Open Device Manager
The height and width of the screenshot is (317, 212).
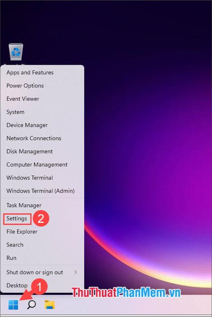(x=42, y=125)
